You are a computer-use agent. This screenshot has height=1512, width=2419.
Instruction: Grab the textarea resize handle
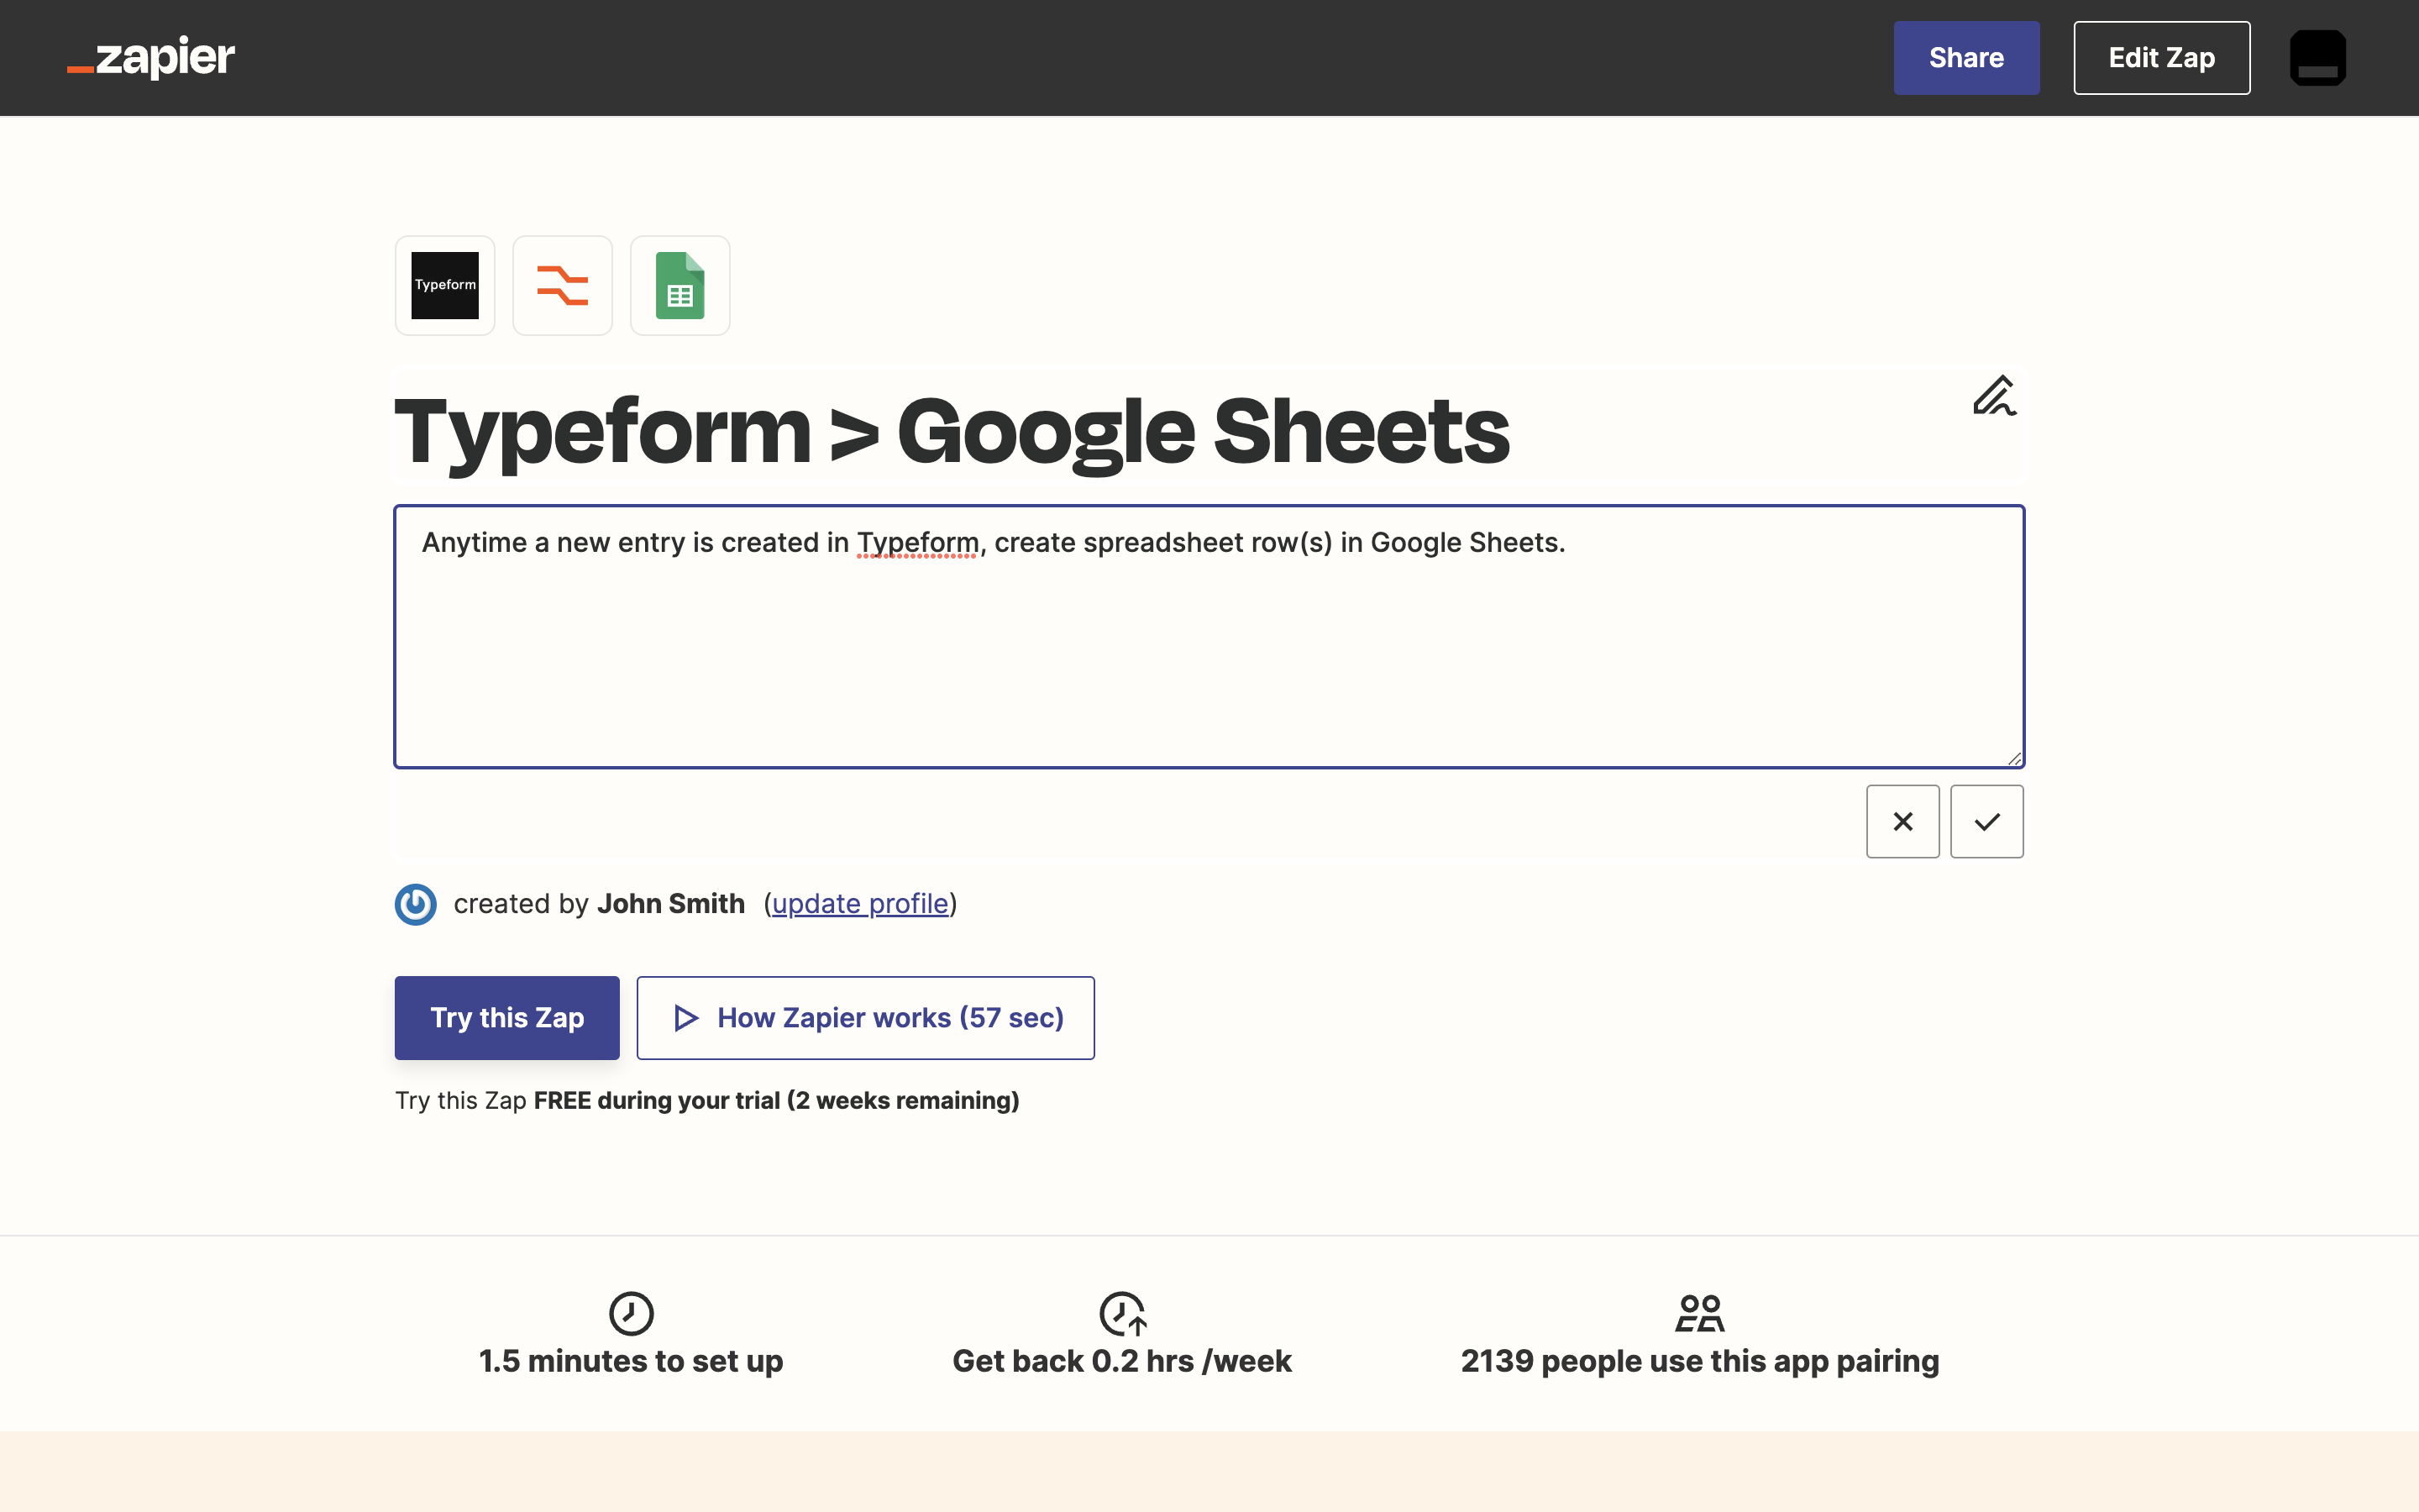(x=2013, y=758)
